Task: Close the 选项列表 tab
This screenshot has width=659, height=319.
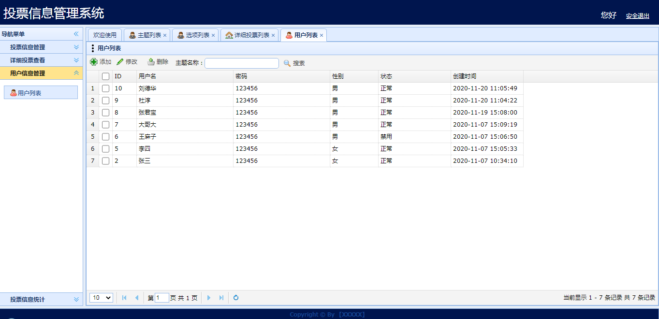Action: pyautogui.click(x=213, y=35)
